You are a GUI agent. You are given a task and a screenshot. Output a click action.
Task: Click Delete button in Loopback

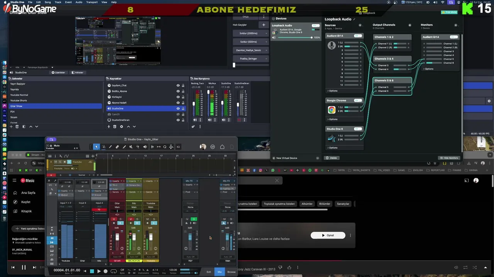click(x=332, y=158)
